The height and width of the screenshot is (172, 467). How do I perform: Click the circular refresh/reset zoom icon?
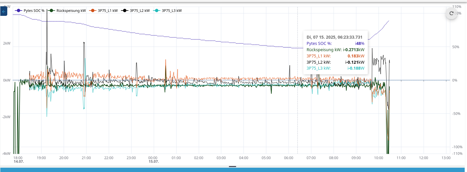pyautogui.click(x=451, y=13)
